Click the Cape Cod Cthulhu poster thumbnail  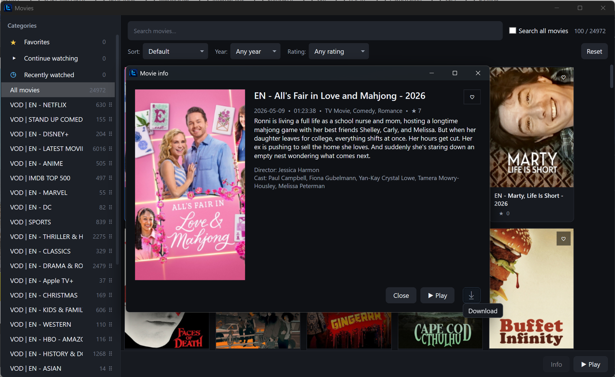click(440, 331)
